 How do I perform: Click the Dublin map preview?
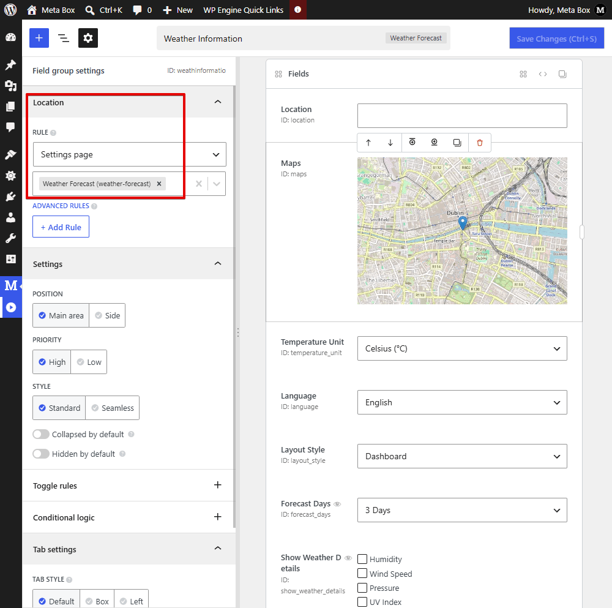tap(462, 231)
